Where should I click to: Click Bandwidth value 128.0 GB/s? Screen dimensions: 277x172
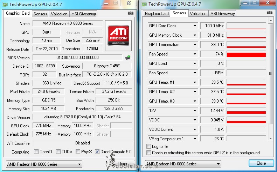click(x=114, y=109)
